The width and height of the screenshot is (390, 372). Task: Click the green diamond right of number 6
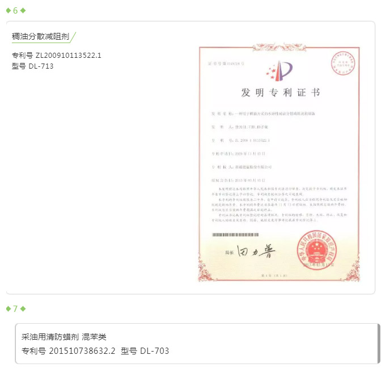23,10
